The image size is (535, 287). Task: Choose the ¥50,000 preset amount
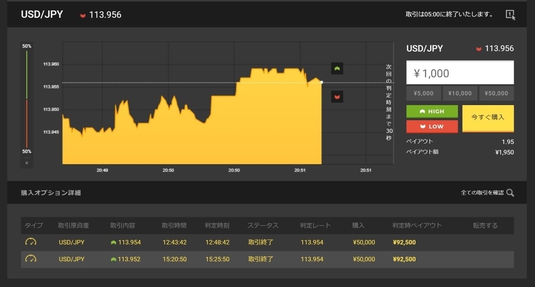pyautogui.click(x=496, y=93)
